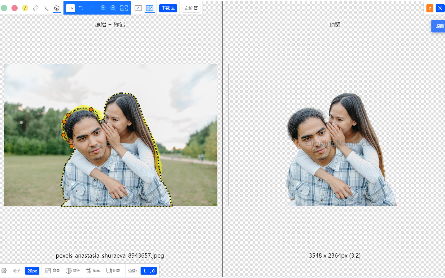445x278 pixels.
Task: Open the 定价 pricing link
Action: (x=191, y=8)
